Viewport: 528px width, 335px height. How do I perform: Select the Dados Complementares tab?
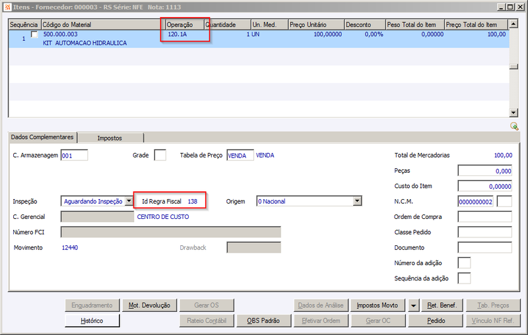point(42,137)
